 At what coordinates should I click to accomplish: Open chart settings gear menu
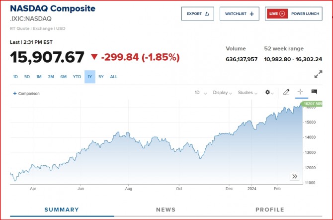pyautogui.click(x=269, y=93)
